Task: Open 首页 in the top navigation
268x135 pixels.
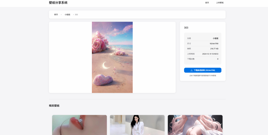Action: 207,3
